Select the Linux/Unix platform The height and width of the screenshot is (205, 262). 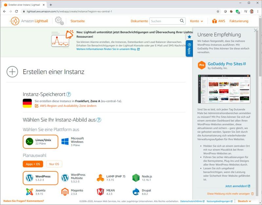click(x=40, y=142)
